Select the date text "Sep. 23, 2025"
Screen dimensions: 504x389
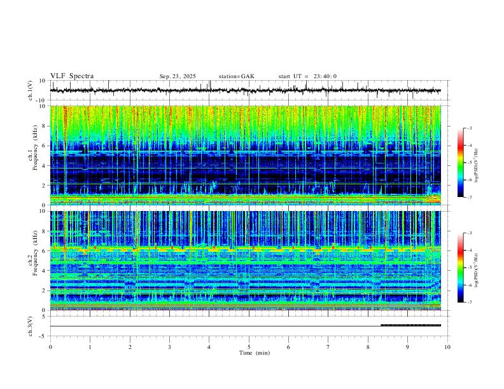(178, 76)
